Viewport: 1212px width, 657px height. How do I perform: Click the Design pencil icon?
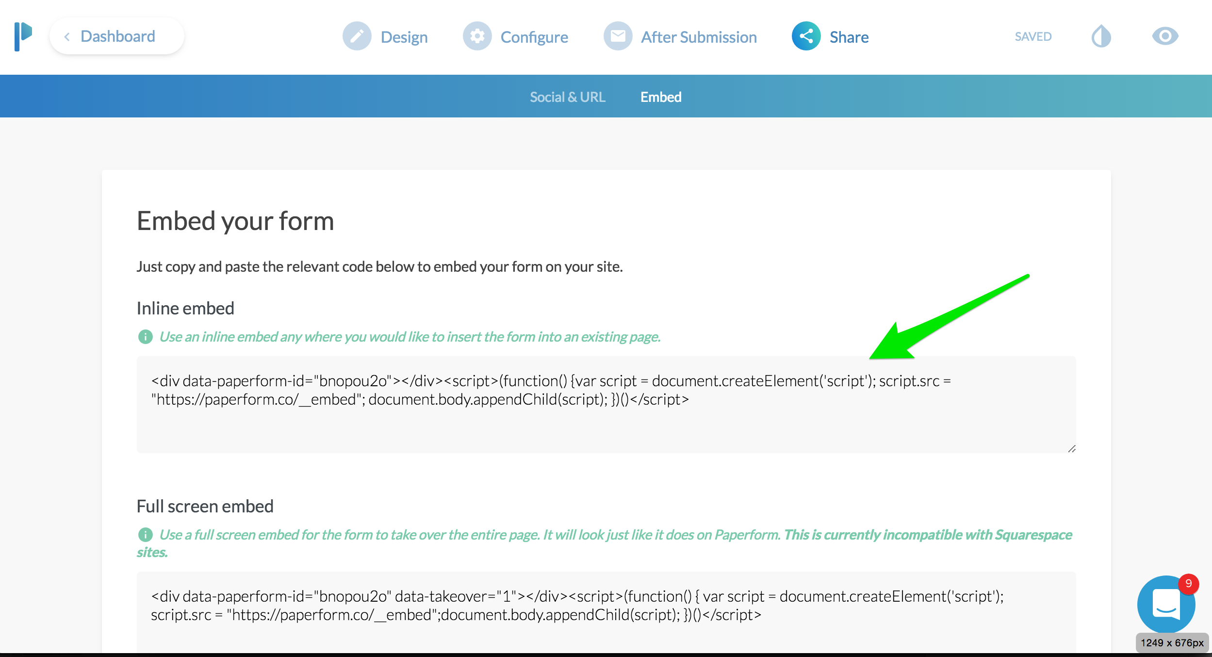(x=357, y=36)
